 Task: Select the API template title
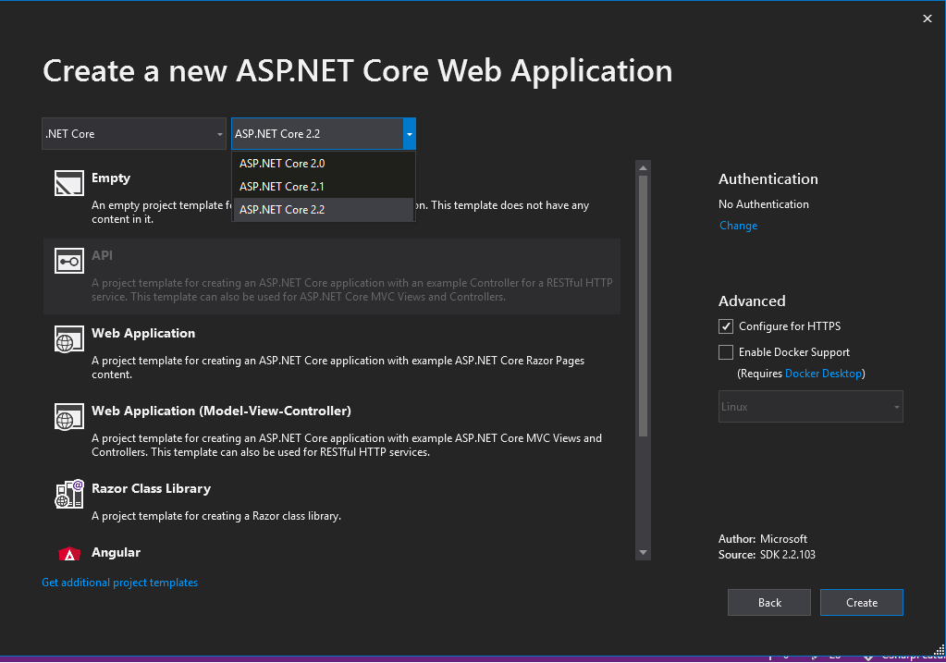(102, 255)
